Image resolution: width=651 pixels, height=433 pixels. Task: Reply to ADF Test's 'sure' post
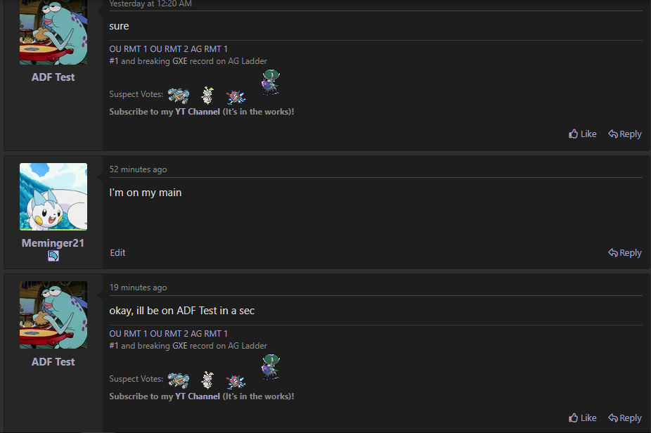point(624,134)
